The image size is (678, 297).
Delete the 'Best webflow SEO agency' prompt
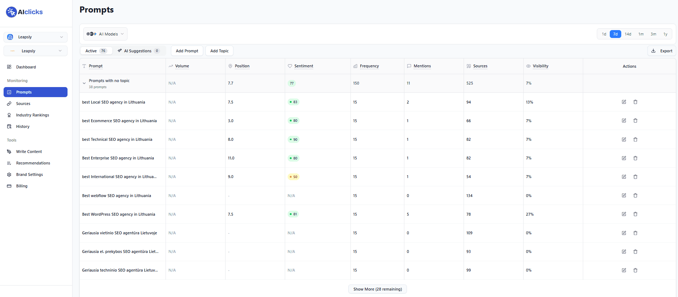point(635,196)
